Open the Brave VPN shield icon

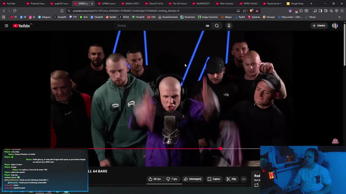337,11
